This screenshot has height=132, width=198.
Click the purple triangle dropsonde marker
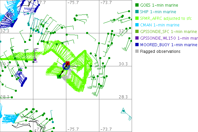click(35, 60)
